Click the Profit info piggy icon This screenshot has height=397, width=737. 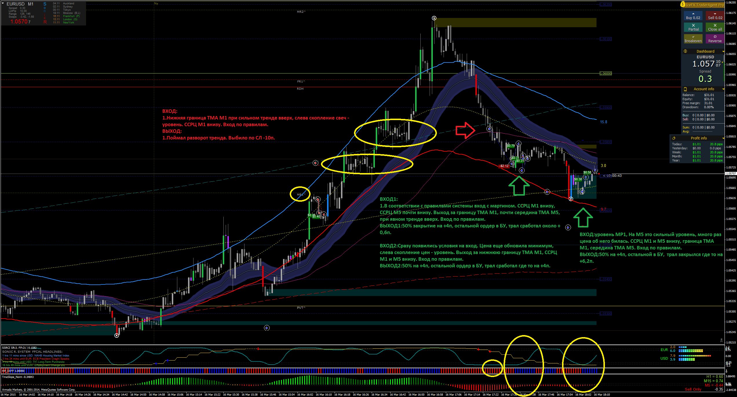click(x=674, y=138)
